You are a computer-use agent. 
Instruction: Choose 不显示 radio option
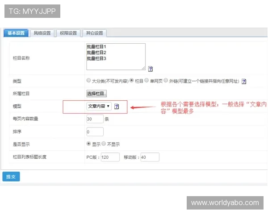coord(104,144)
